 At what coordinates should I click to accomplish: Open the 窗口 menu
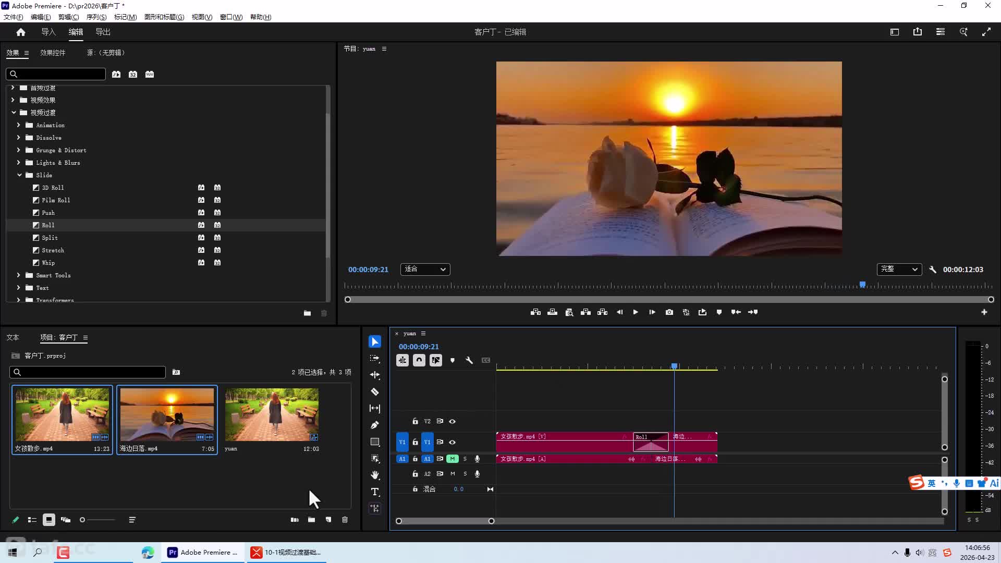[231, 17]
